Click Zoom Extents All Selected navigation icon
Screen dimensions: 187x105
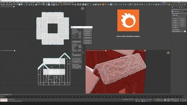(x=186, y=99)
